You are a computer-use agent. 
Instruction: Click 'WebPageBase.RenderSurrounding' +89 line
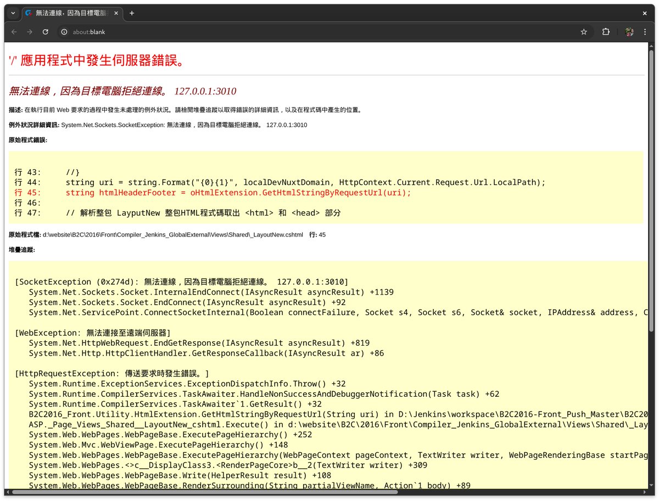click(x=250, y=485)
